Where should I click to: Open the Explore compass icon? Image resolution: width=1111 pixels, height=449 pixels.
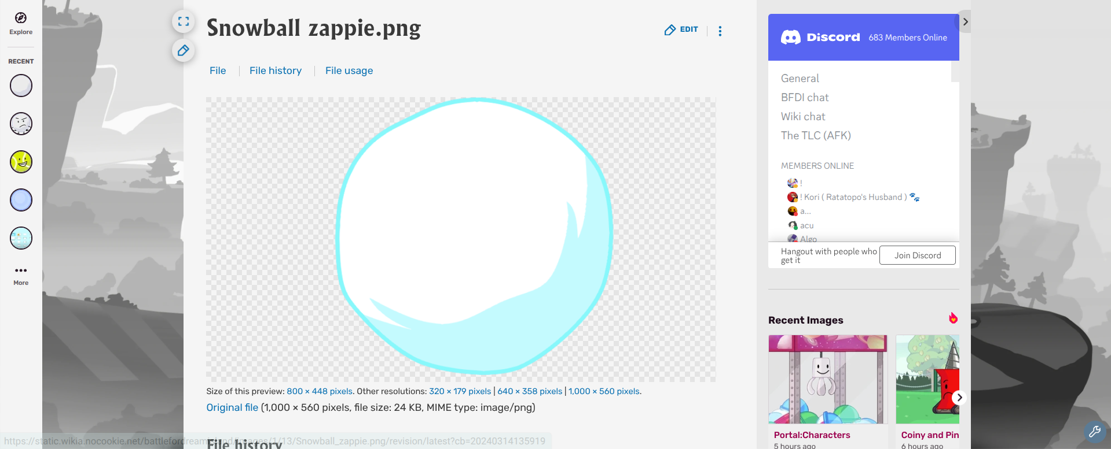pyautogui.click(x=21, y=23)
